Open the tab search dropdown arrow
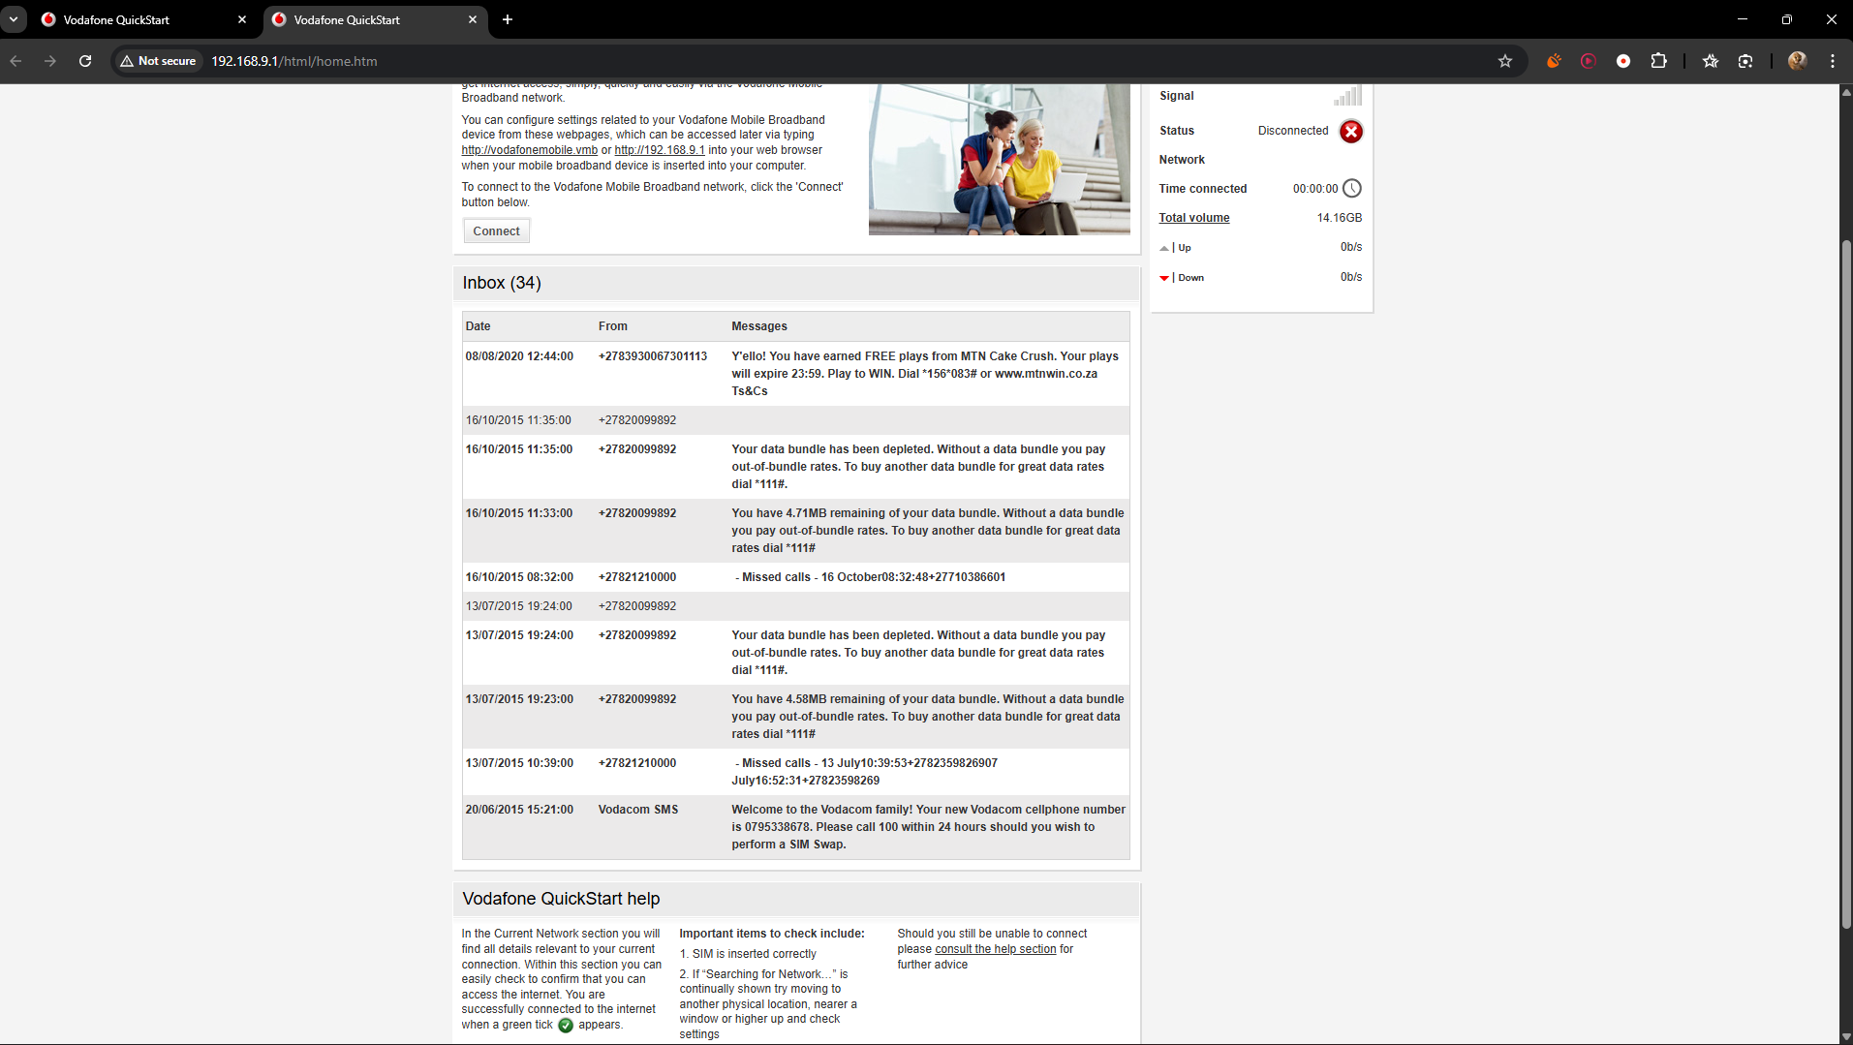1853x1045 pixels. 14,19
